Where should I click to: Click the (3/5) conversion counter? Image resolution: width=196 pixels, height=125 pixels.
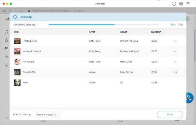180,25
